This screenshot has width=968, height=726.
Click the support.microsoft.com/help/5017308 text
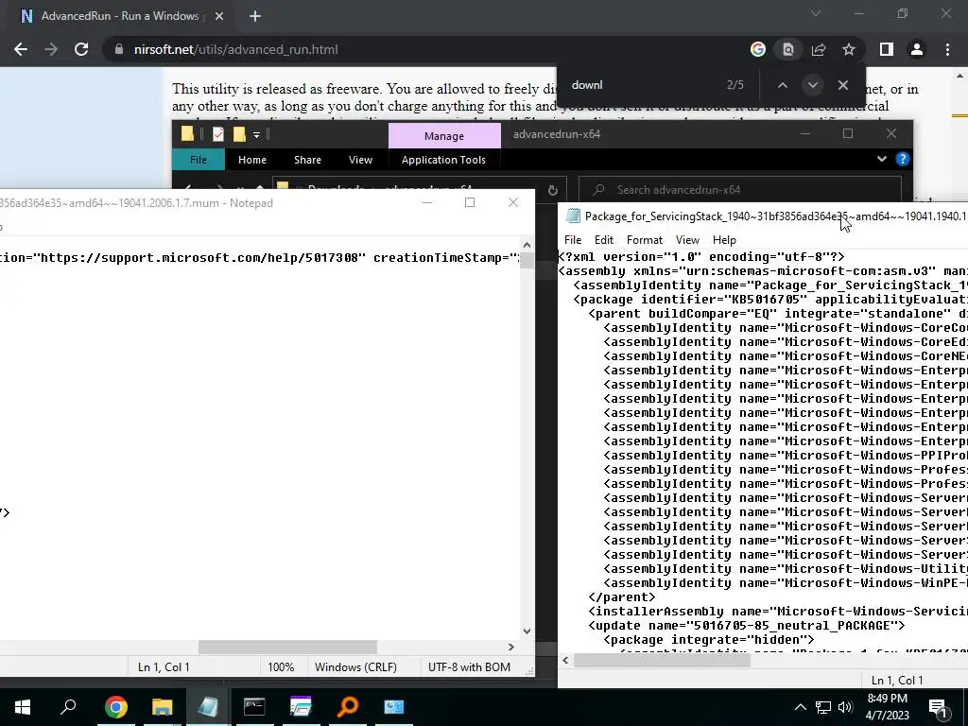pyautogui.click(x=199, y=257)
